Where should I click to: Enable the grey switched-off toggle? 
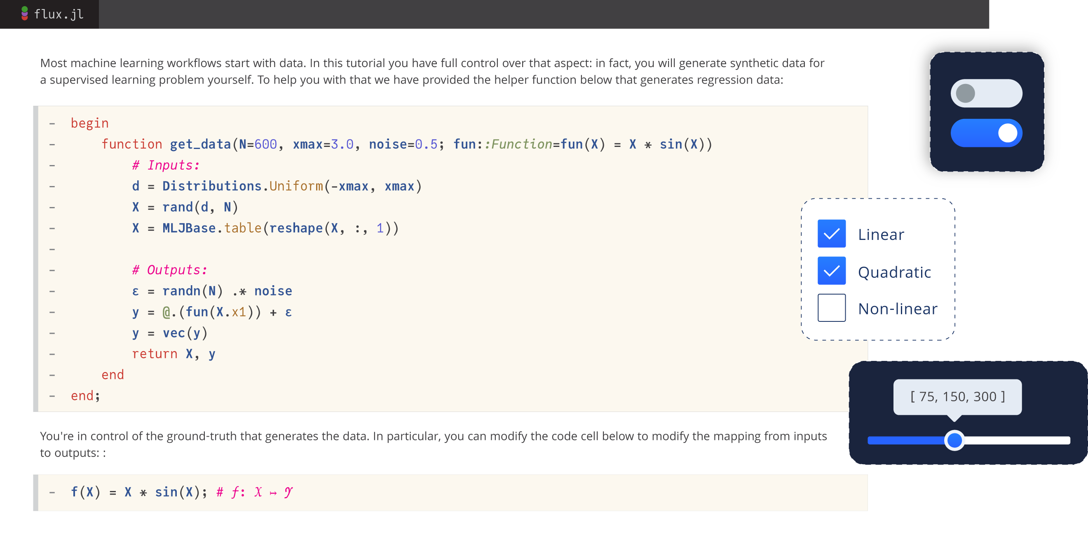point(986,93)
